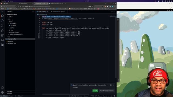
Task: Install recommended Python extensions
Action: (95, 91)
